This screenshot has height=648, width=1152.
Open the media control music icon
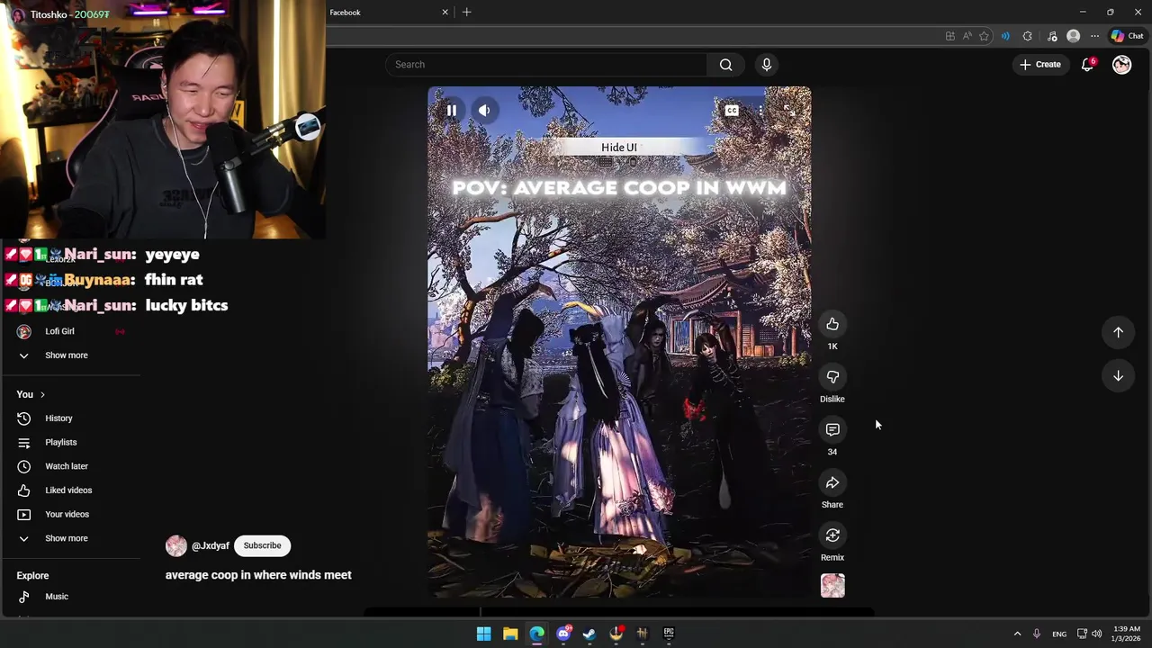(1052, 36)
